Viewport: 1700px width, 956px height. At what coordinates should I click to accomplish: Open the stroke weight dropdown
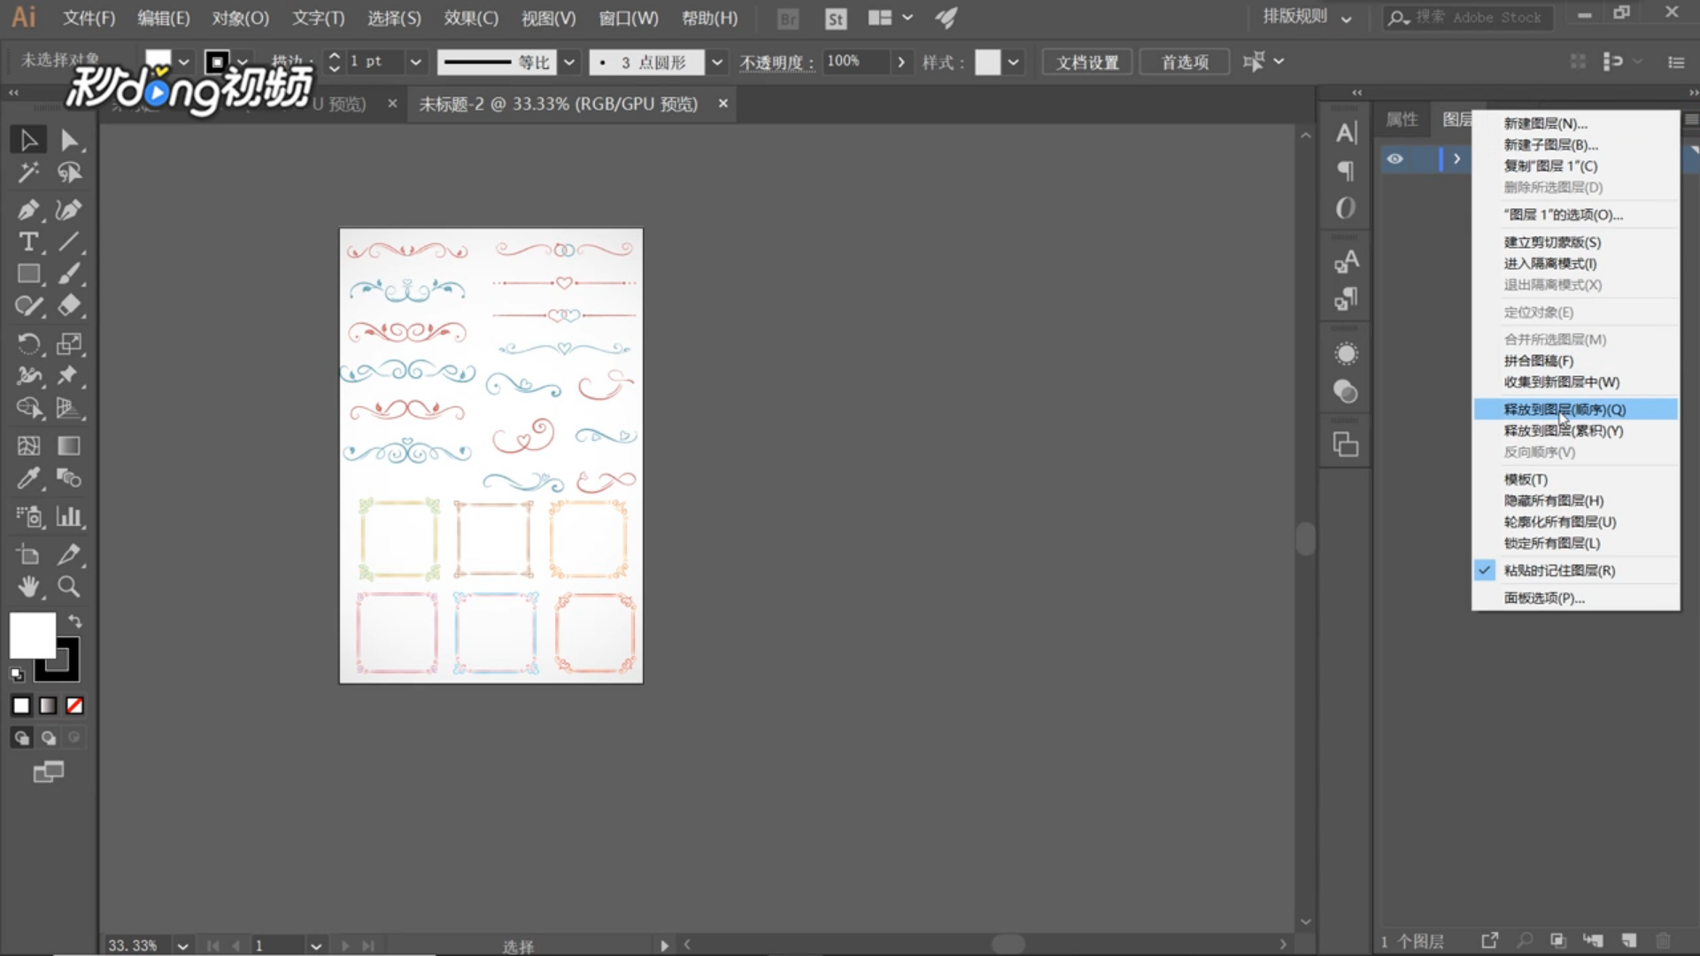415,62
